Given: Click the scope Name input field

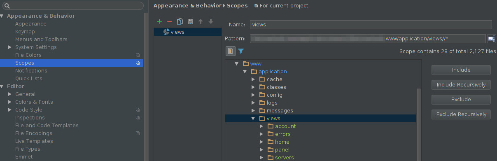Looking at the screenshot, I should 371,25.
